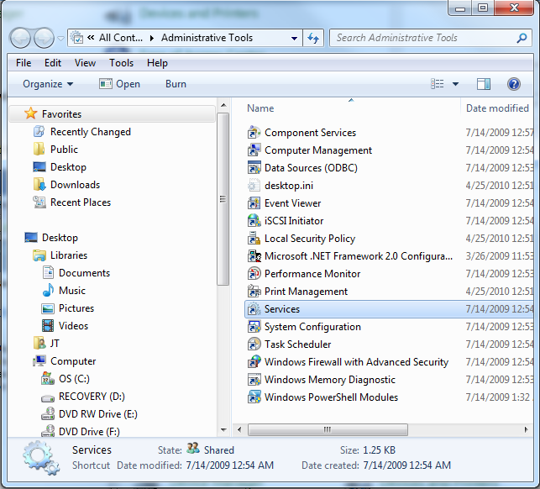
Task: Select Microsoft .NET Framework 2.0 Configuration icon
Action: point(254,256)
